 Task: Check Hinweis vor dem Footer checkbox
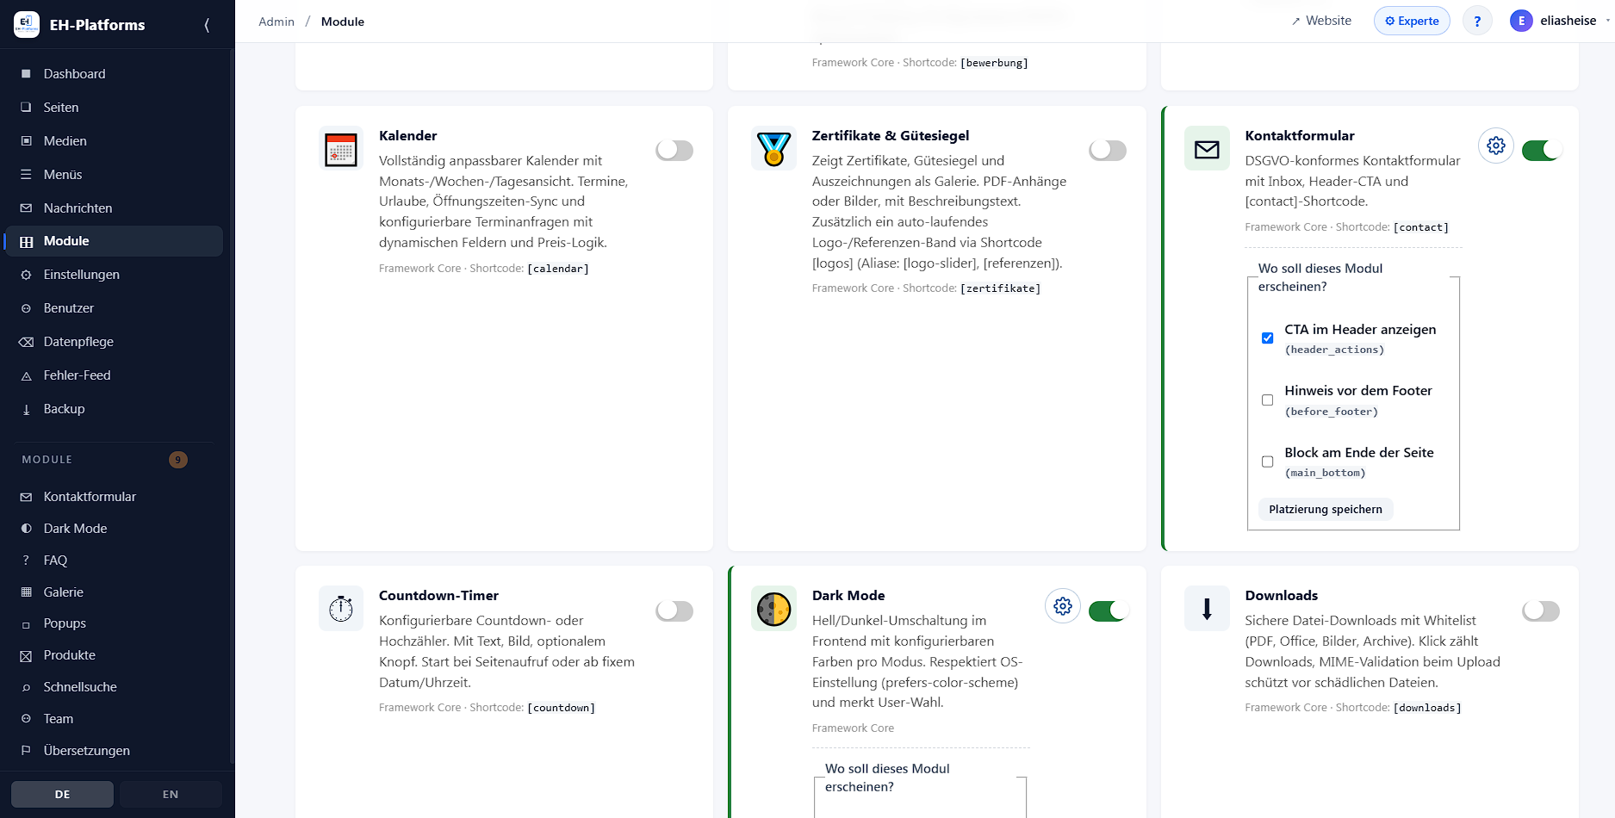click(x=1267, y=400)
